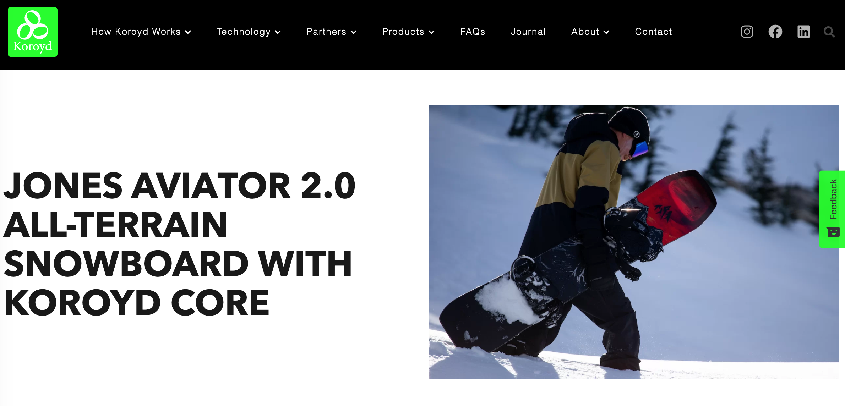845x406 pixels.
Task: Open the FAQs menu item
Action: [x=473, y=32]
